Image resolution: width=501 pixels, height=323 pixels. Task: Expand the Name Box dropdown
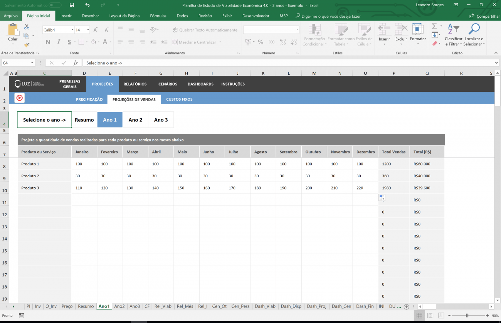click(x=32, y=63)
